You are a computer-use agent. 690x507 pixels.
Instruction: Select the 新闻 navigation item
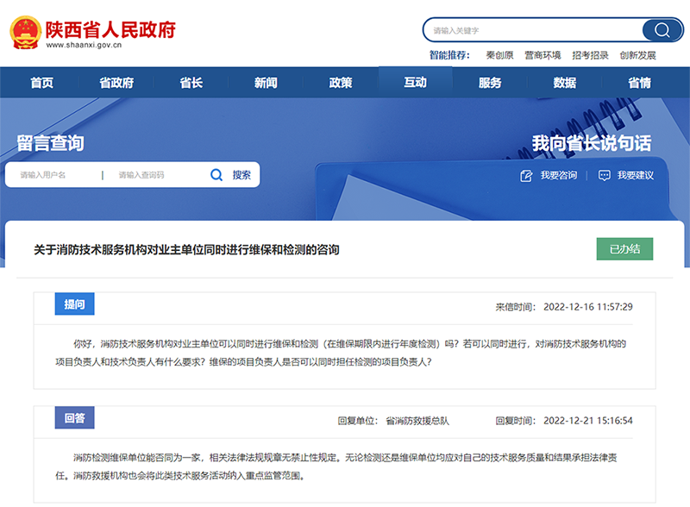pyautogui.click(x=266, y=83)
